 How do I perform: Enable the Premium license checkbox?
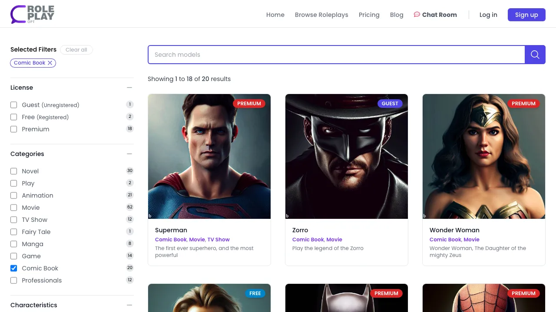[x=14, y=129]
